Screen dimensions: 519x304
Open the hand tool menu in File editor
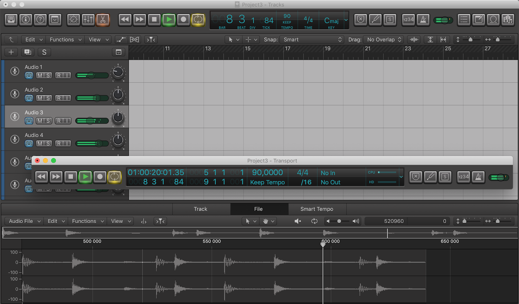tap(269, 221)
